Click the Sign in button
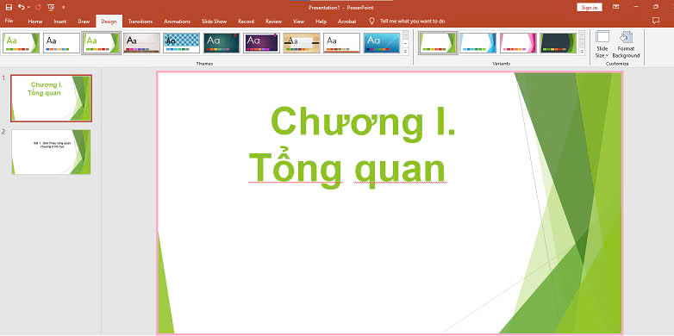Screen dimensions: 674x336 click(589, 7)
